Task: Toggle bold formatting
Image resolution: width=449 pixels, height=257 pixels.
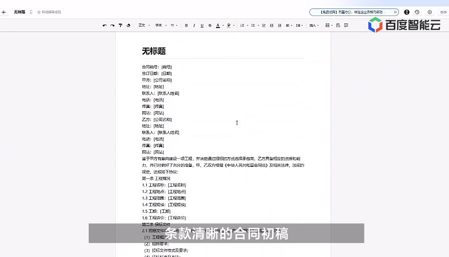Action: pos(186,26)
